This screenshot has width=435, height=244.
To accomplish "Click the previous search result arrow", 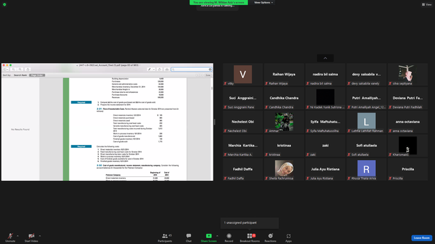I will 197,75.
